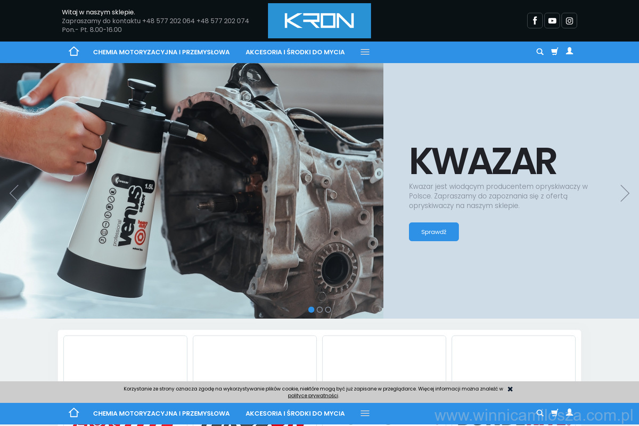Viewport: 639px width, 426px height.
Task: Open Akcesoria i Środki do Mycia top menu
Action: (x=295, y=52)
